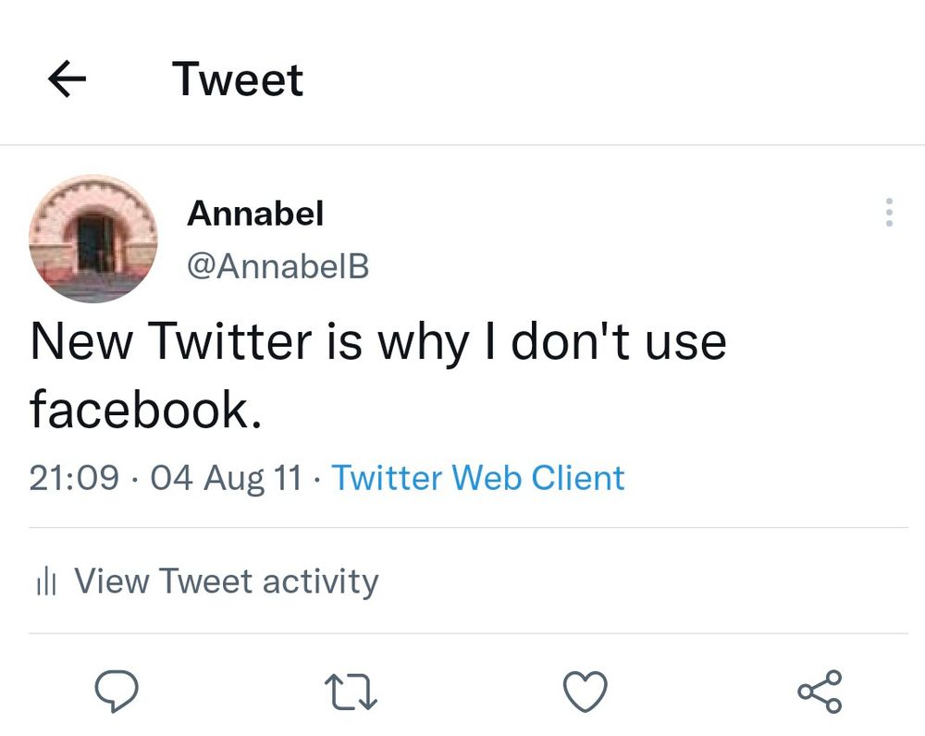Open View Tweet activity
The image size is (925, 736).
pos(228,581)
